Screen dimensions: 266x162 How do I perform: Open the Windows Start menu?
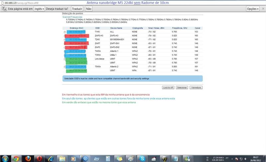5,159
